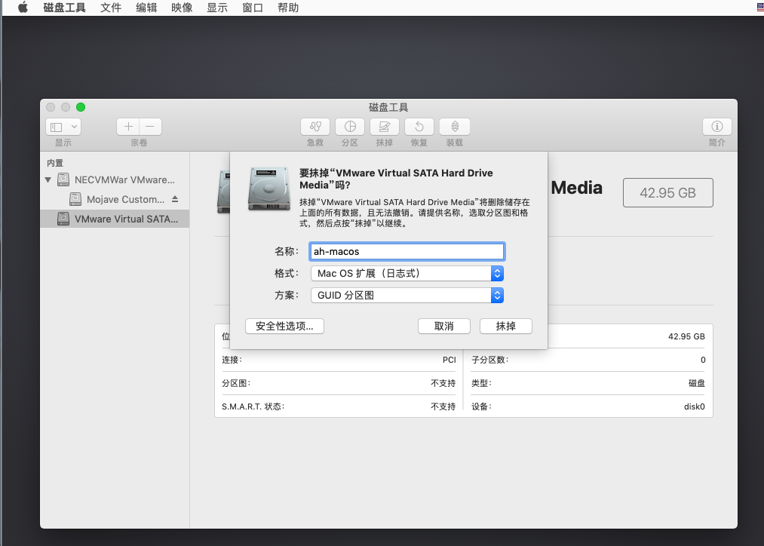Click the 安全性选项 button
This screenshot has height=546, width=764.
(x=284, y=326)
